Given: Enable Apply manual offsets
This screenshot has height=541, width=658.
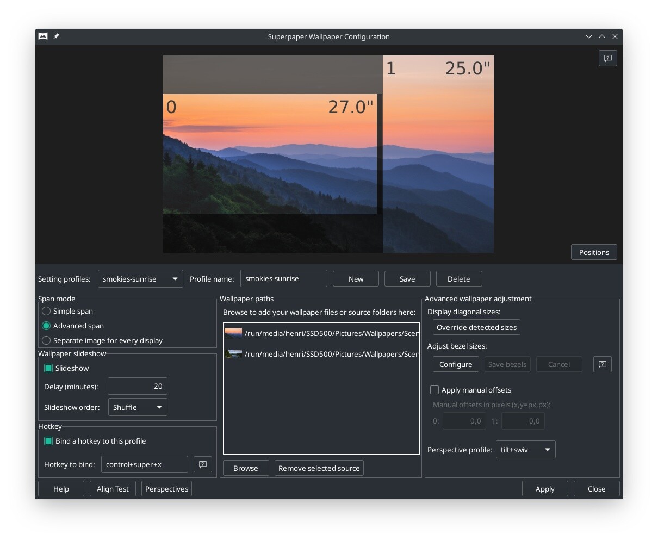Looking at the screenshot, I should point(434,390).
